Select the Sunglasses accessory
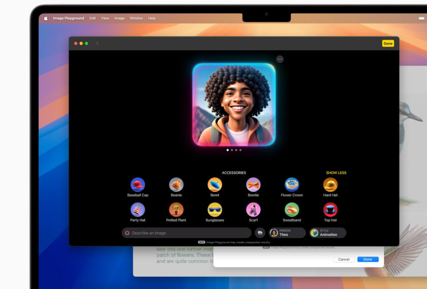 (215, 210)
